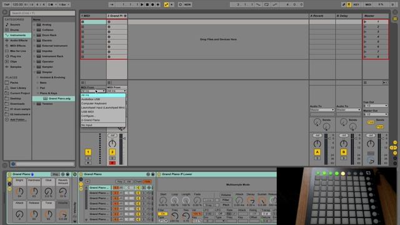Click 1 MIDI track header
The width and height of the screenshot is (400, 225).
[x=93, y=16]
